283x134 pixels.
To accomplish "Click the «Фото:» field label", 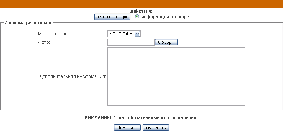I will tap(44, 42).
